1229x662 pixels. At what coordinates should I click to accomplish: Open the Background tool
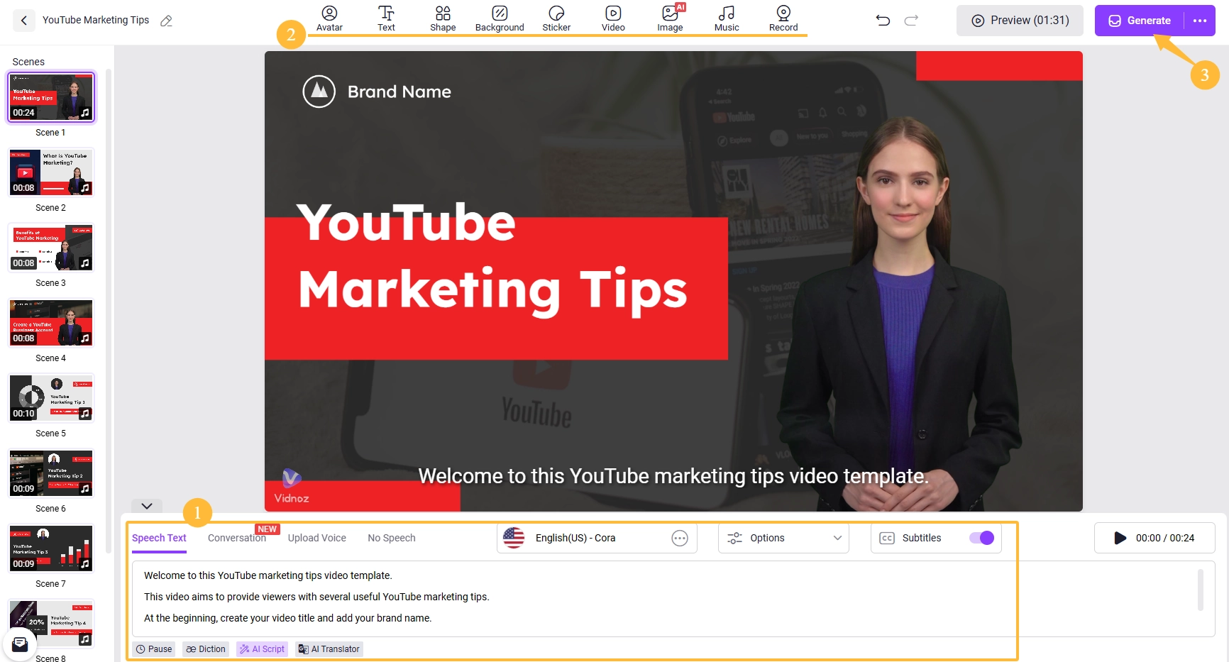pyautogui.click(x=500, y=18)
